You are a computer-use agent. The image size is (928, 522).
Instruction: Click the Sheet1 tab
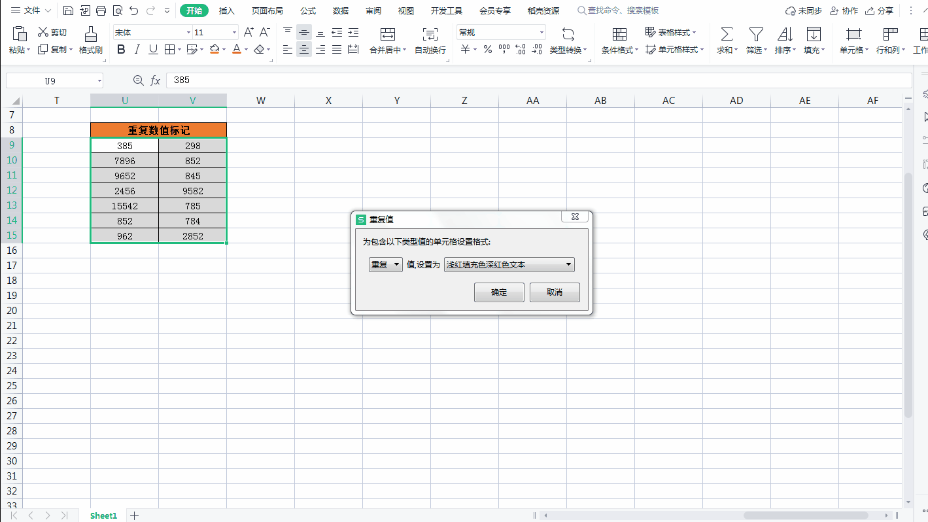tap(103, 515)
